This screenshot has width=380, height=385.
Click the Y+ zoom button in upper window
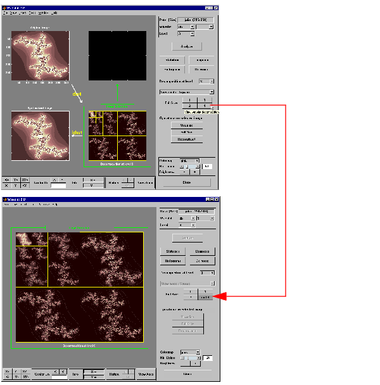[16, 180]
